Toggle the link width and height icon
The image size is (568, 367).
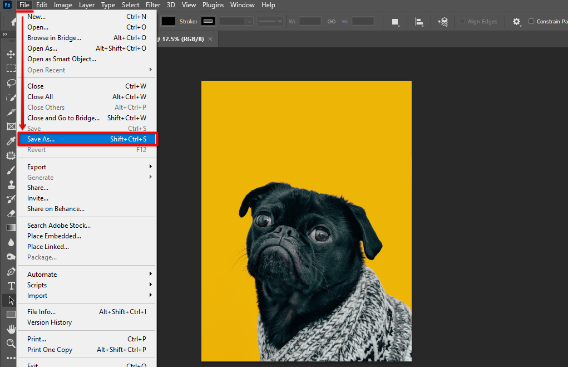(x=332, y=22)
